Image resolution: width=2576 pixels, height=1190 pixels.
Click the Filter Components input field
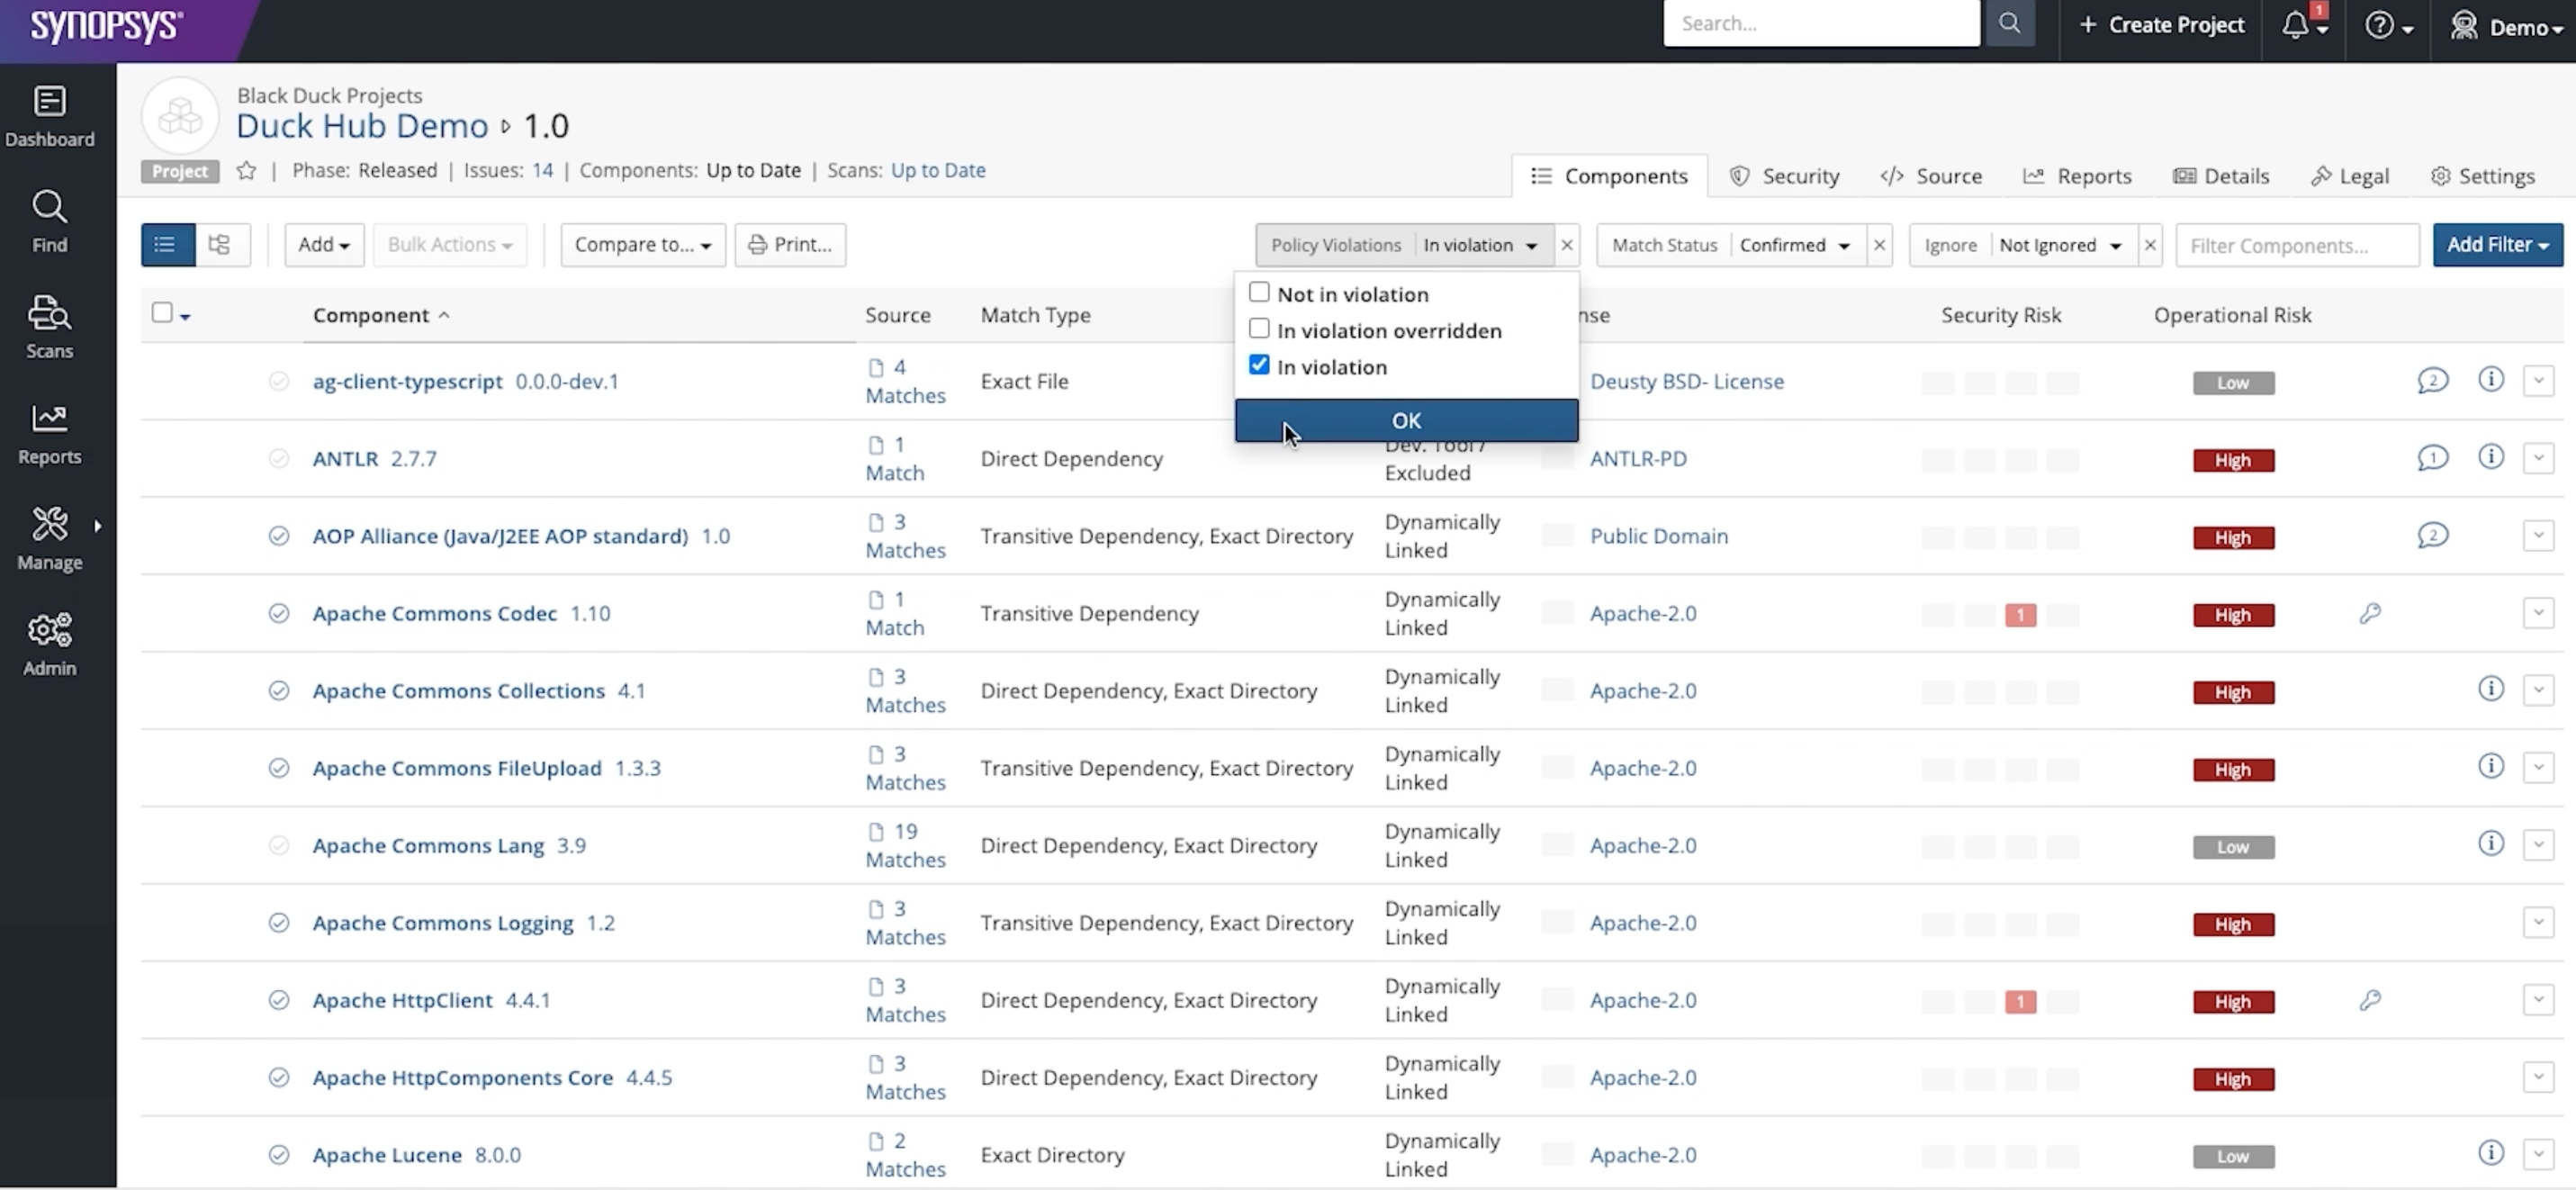pyautogui.click(x=2296, y=245)
